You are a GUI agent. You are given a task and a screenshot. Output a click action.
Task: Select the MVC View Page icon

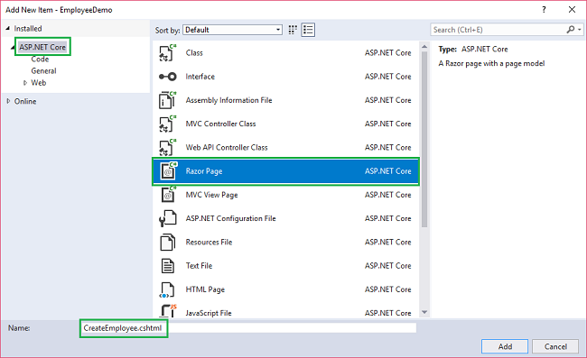pos(168,195)
